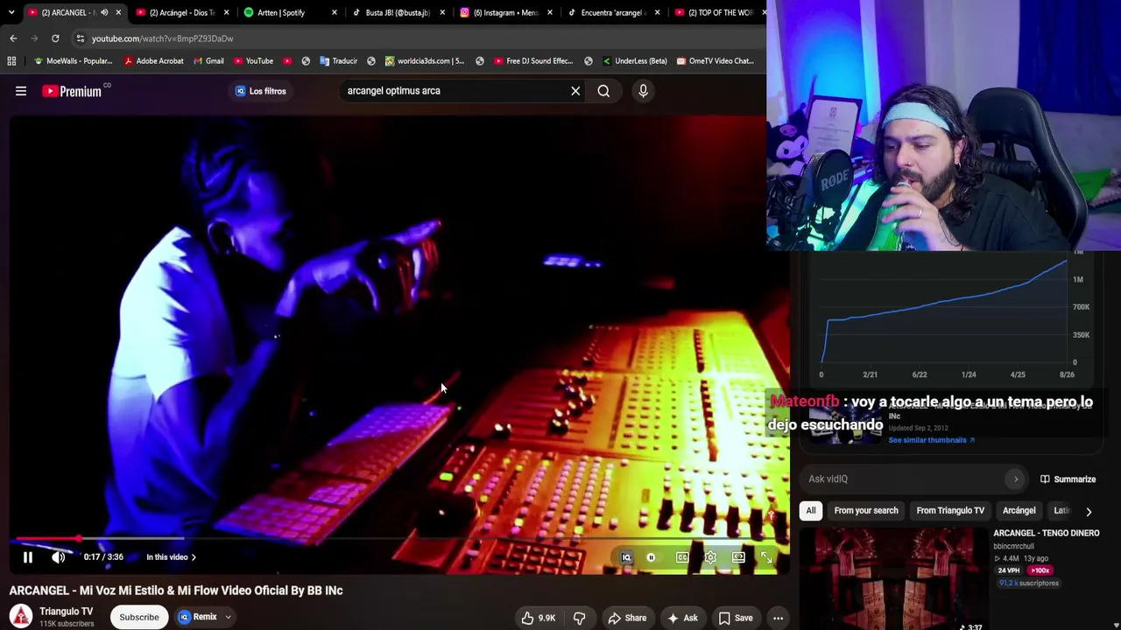
Task: Show more filter chips with right arrow
Action: (1089, 511)
